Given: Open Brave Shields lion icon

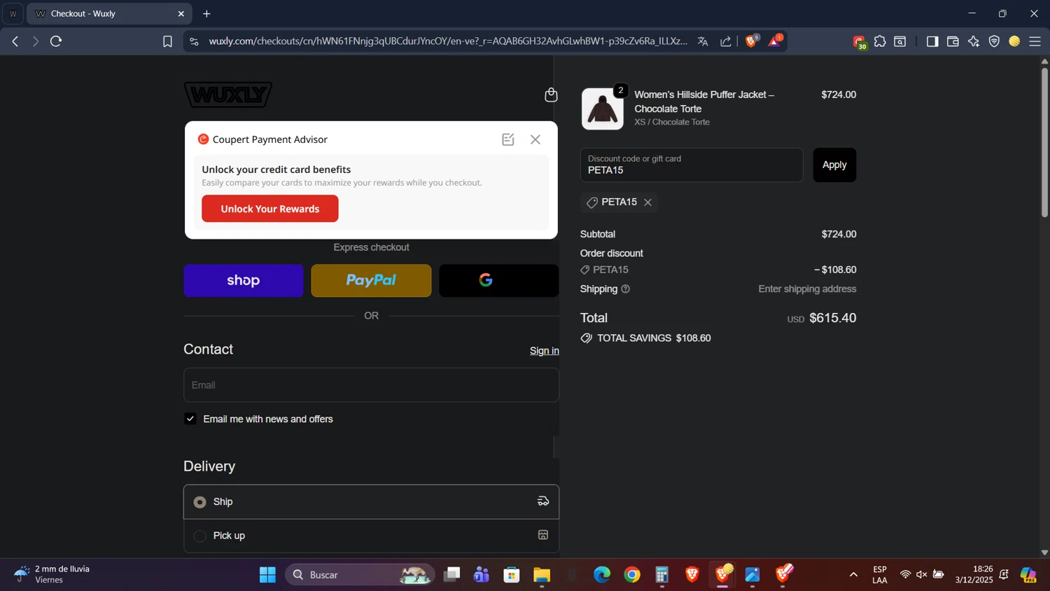Looking at the screenshot, I should [x=752, y=41].
